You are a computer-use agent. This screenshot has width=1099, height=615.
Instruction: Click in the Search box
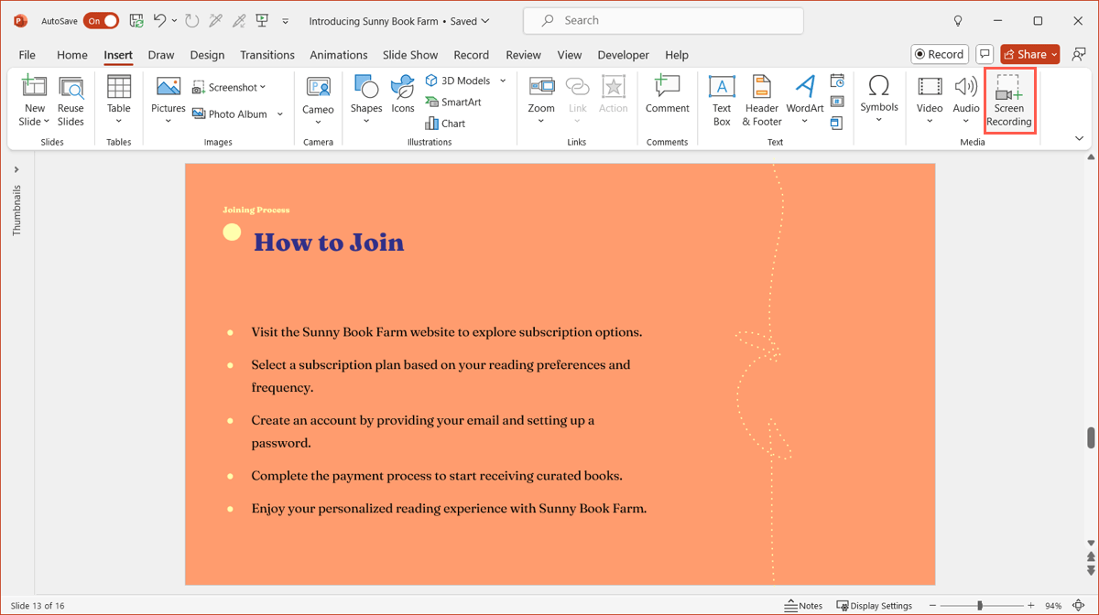(x=663, y=20)
